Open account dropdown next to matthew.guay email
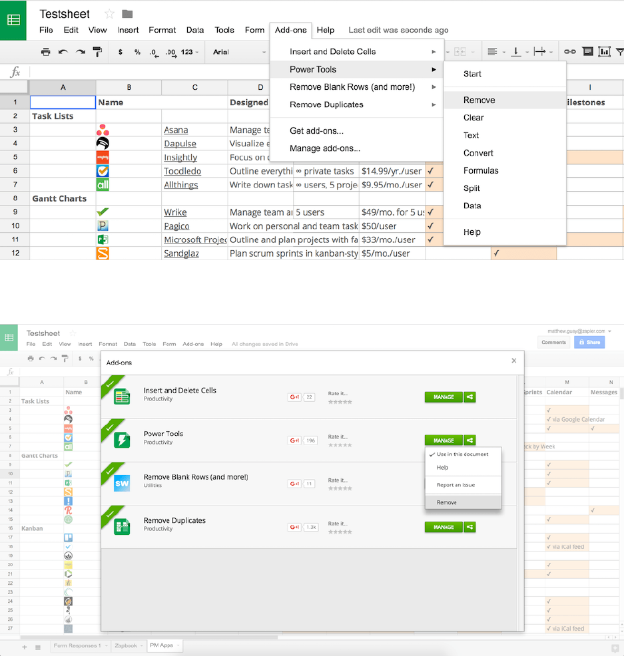Image resolution: width=624 pixels, height=656 pixels. pos(610,331)
